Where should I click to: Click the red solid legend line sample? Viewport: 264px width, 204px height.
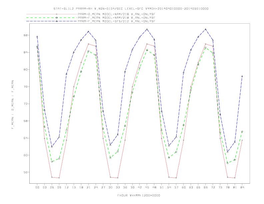coord(52,14)
